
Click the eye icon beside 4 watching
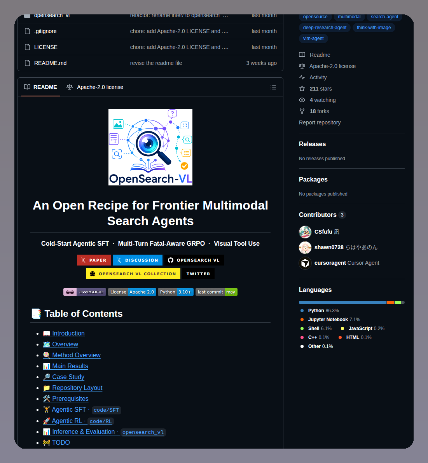(x=302, y=100)
